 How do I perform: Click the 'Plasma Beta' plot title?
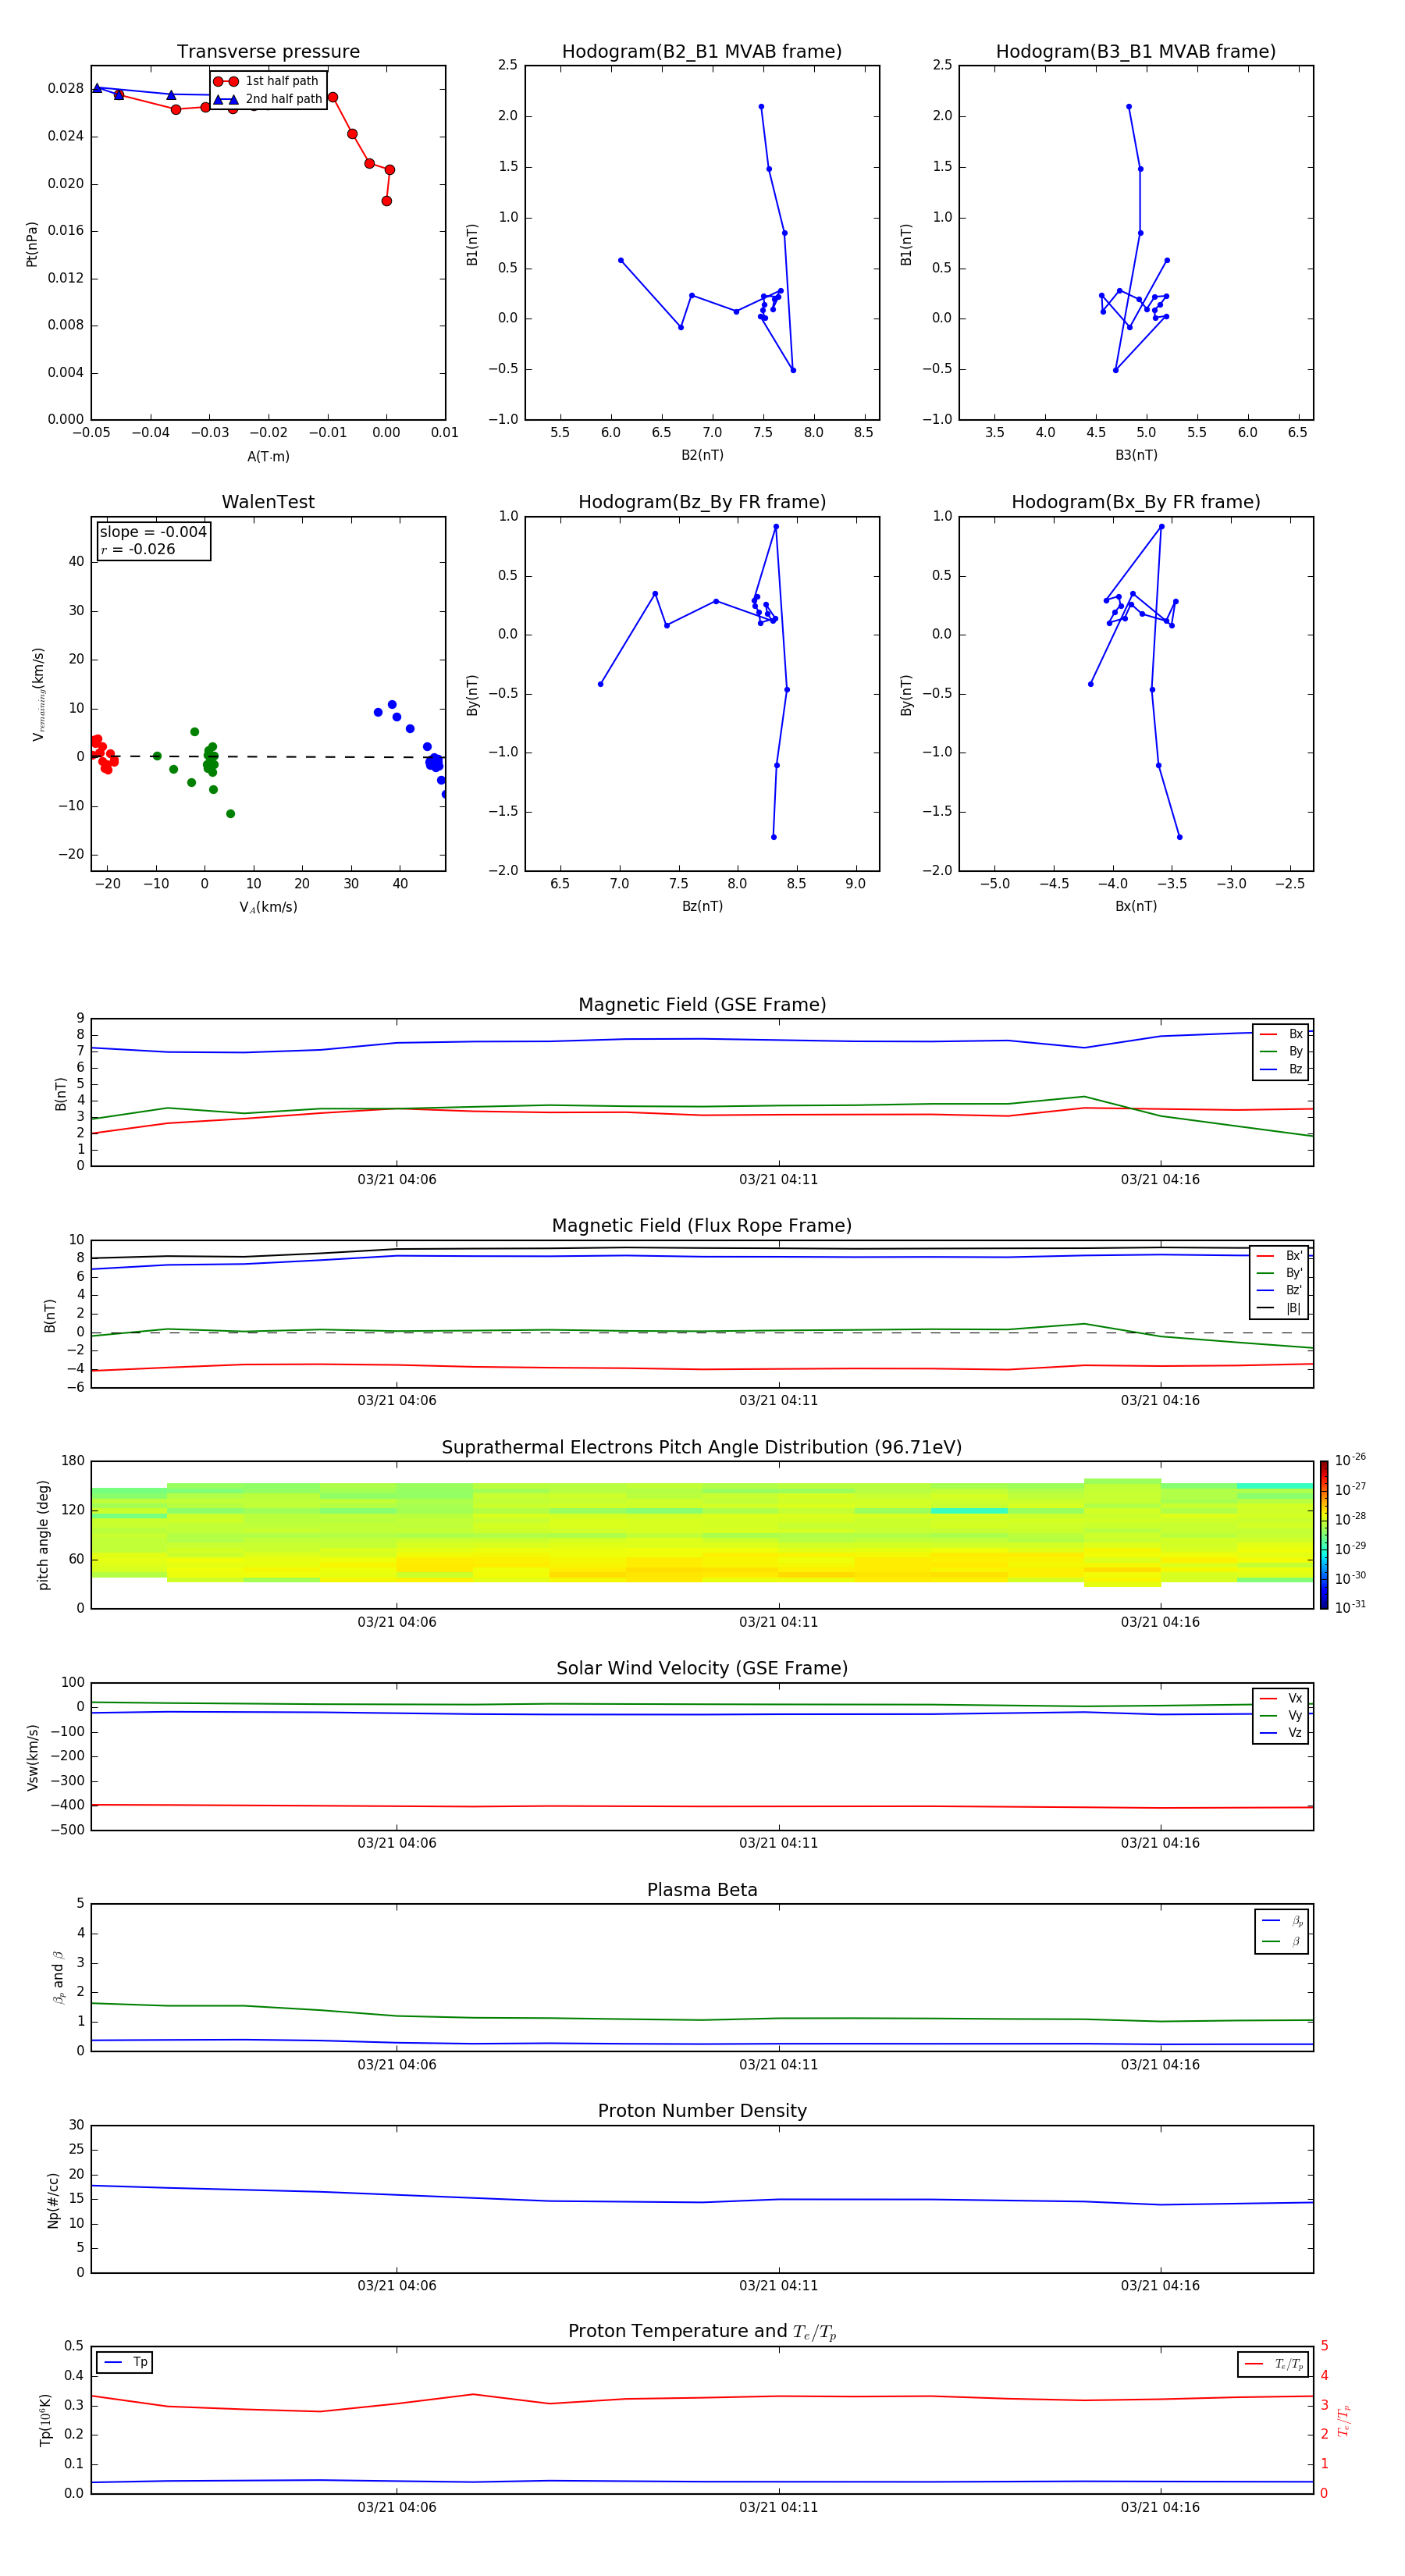702,1891
